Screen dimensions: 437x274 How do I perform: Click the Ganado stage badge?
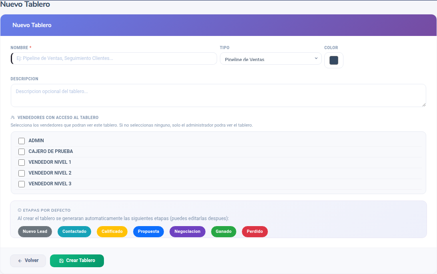click(x=223, y=232)
